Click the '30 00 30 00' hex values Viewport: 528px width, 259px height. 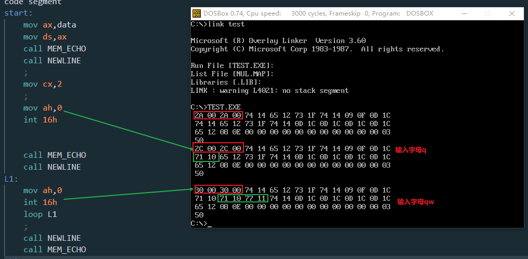pos(218,190)
